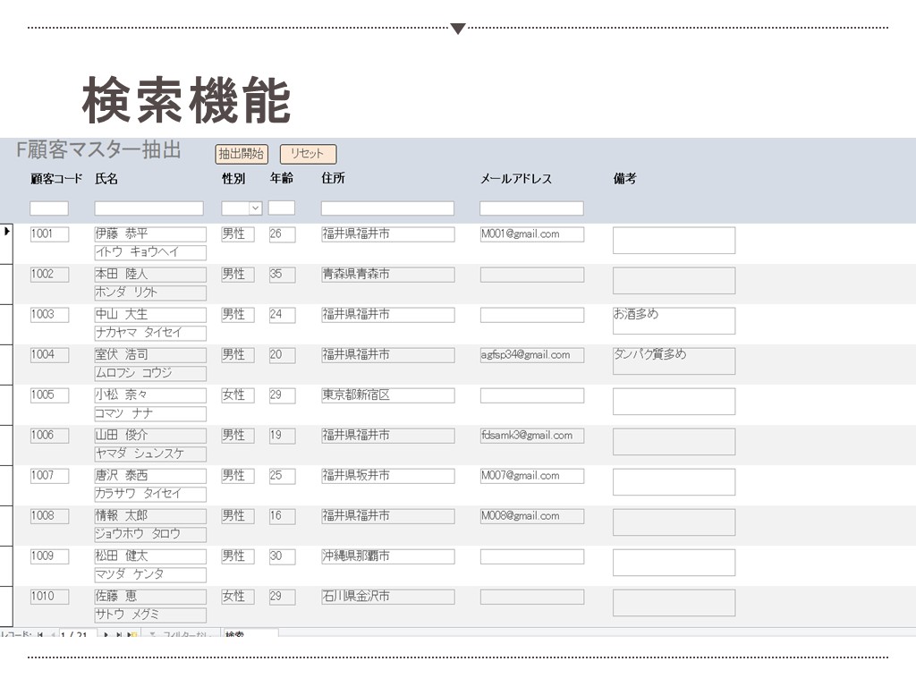The height and width of the screenshot is (687, 916).
Task: Go to first record navigation icon
Action: point(40,634)
